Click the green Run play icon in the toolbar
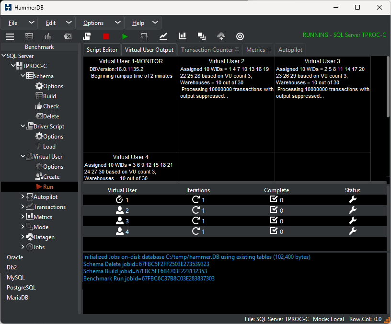The height and width of the screenshot is (324, 391). pos(125,36)
